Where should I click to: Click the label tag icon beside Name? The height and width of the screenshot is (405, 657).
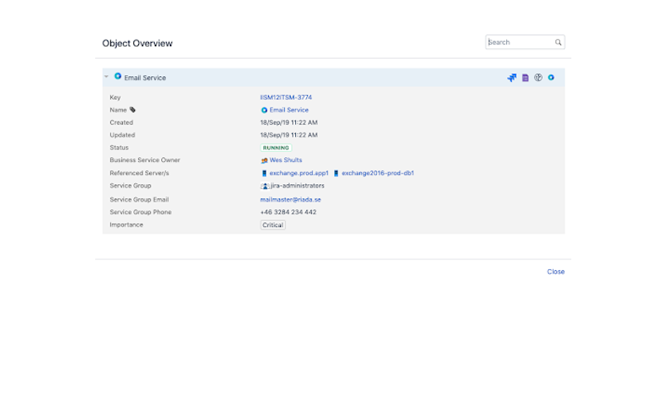click(133, 110)
